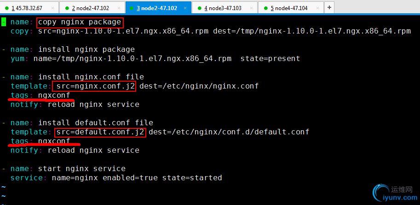
Task: Activate tab 3 node2-47.102
Action: (x=158, y=7)
